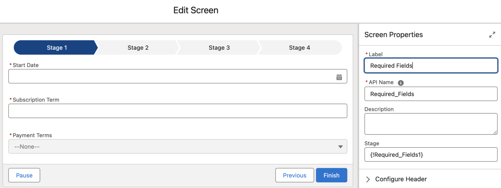Image resolution: width=501 pixels, height=188 pixels.
Task: Go back using the Previous button
Action: point(295,175)
